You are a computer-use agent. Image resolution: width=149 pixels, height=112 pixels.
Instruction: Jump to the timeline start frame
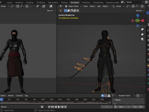(49, 107)
